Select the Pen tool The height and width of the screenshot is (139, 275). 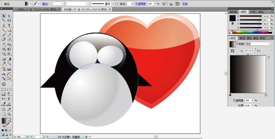tap(4, 26)
